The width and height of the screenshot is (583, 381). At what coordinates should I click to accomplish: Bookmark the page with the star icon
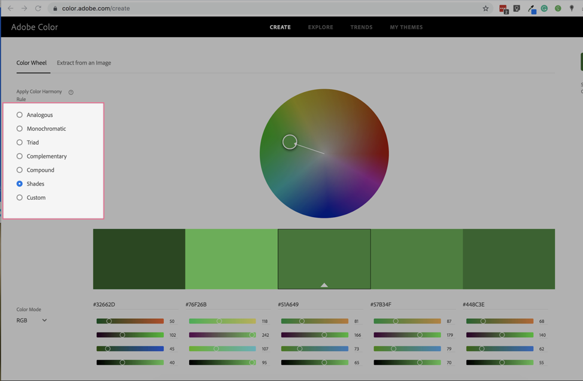pos(485,8)
